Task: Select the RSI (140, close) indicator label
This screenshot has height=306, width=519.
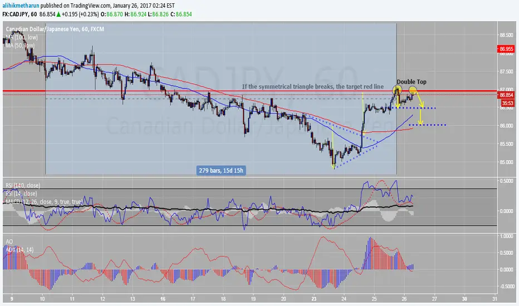Action: 23,185
